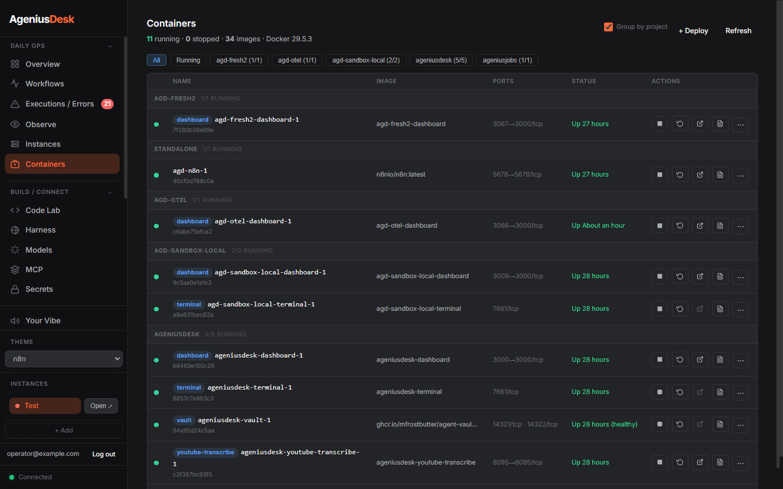Viewport: 783px width, 489px height.
Task: View logs for agd-n8n-1
Action: (x=720, y=175)
